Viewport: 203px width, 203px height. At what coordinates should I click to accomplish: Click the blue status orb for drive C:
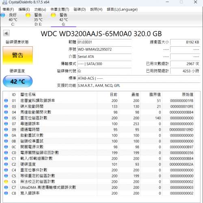pyautogui.click(x=3, y=15)
